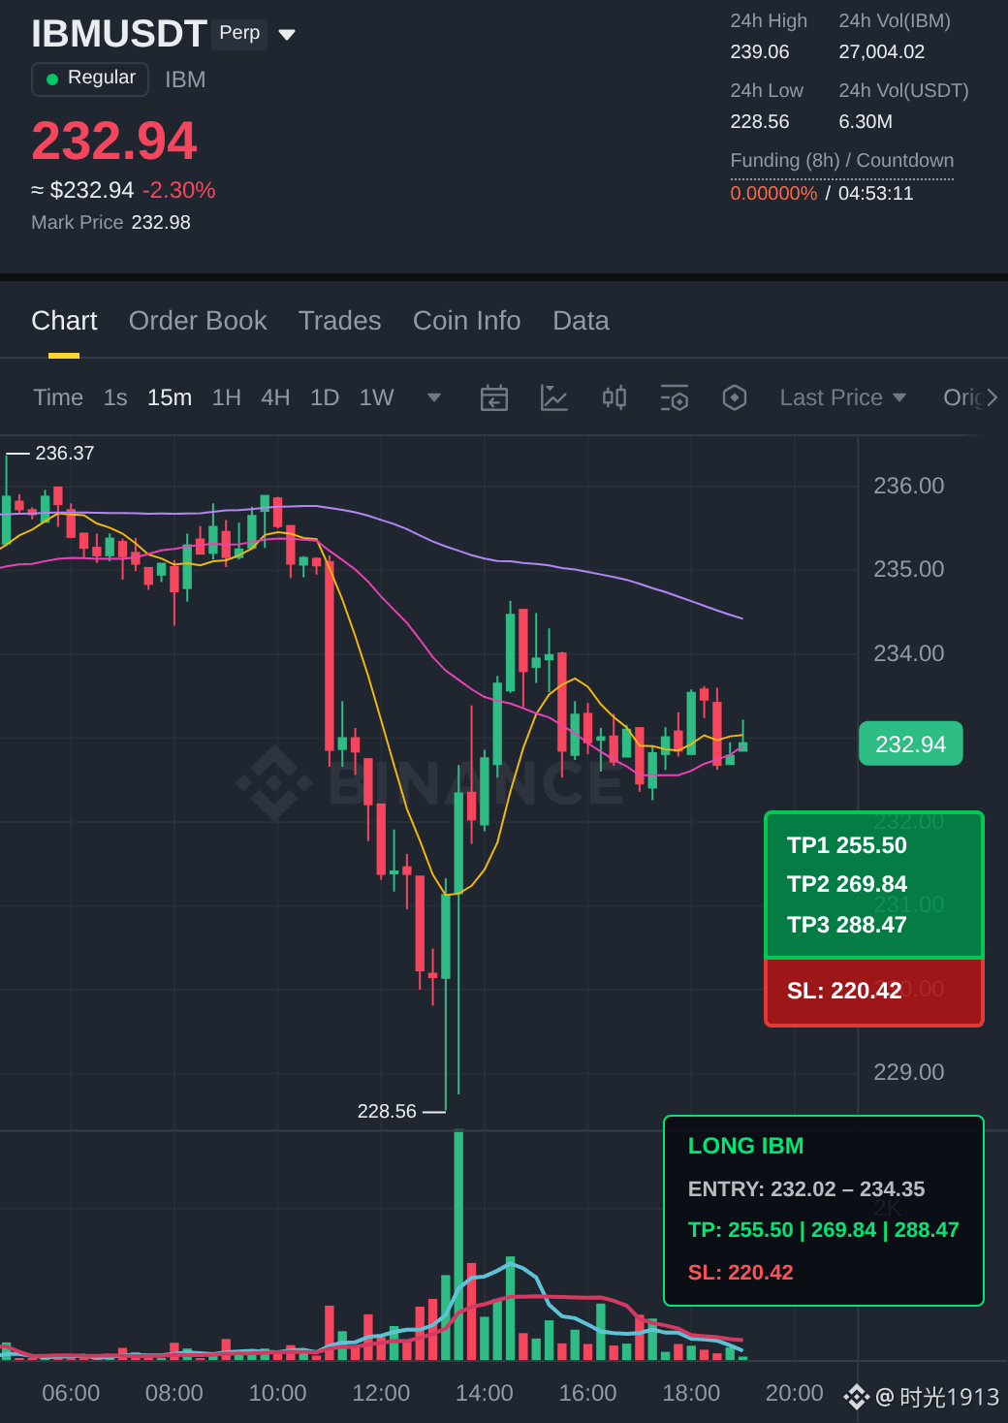The image size is (1008, 1423).
Task: Click the 24h Vol(IBM) value 27,004.02
Action: (x=882, y=51)
